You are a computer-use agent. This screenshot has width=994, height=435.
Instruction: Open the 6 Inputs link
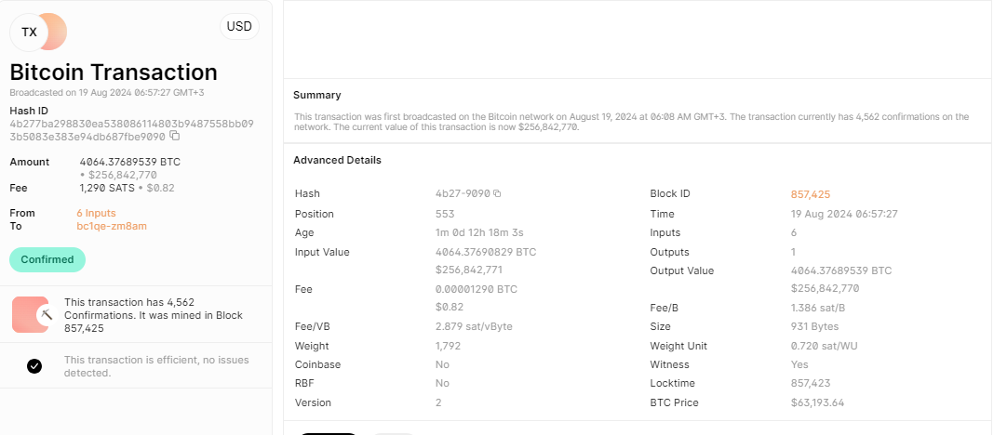point(96,214)
